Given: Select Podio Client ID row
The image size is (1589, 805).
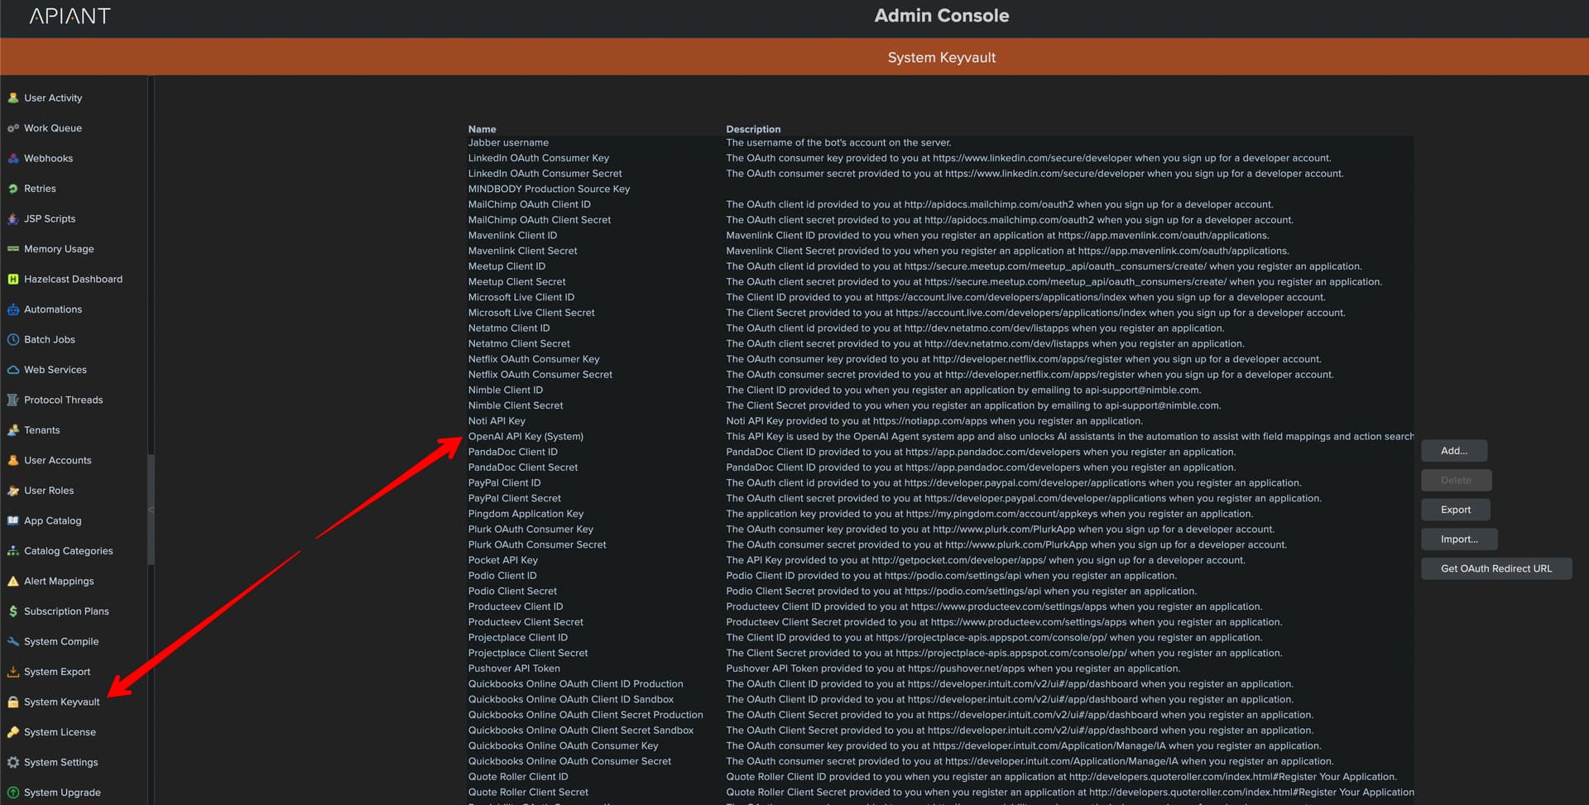Looking at the screenshot, I should pos(941,576).
